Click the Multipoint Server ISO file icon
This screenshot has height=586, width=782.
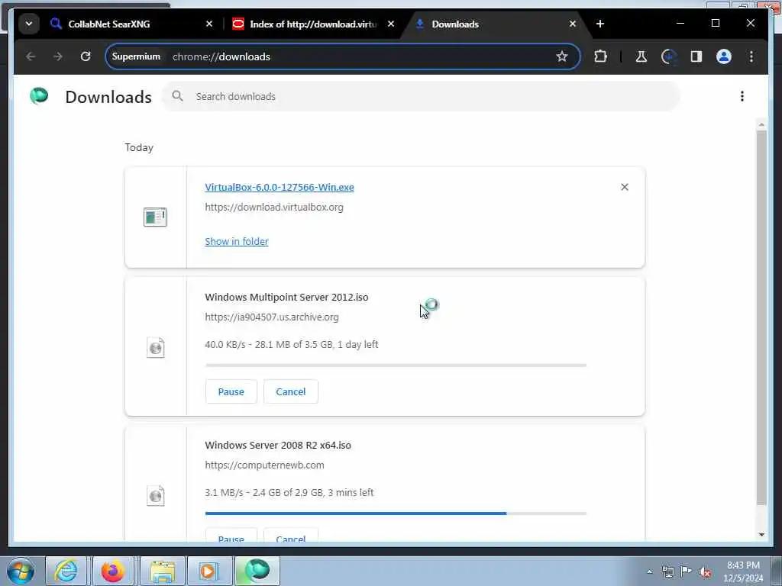(x=156, y=347)
